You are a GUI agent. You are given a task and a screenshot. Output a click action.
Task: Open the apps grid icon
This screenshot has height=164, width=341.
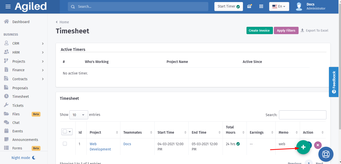click(261, 7)
